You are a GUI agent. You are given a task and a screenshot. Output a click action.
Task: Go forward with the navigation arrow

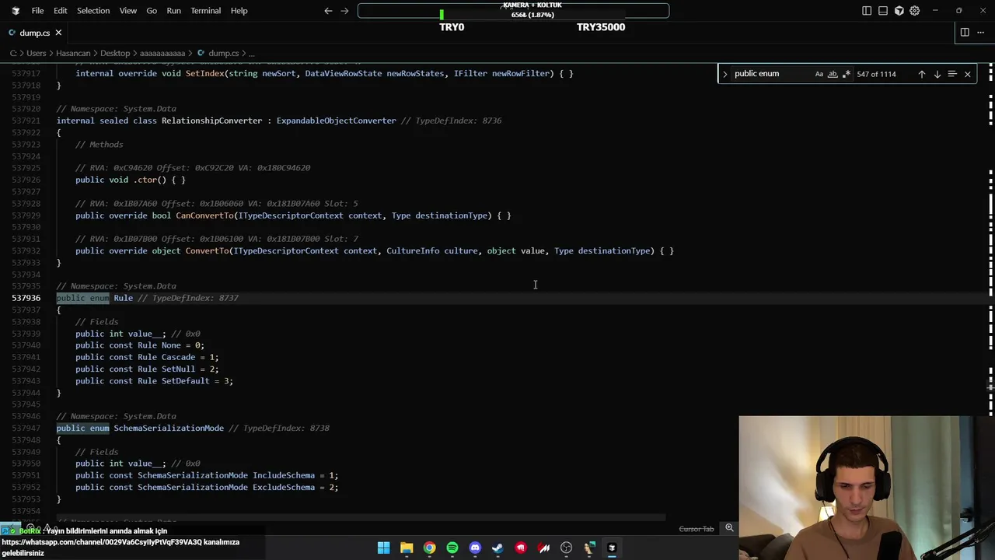point(344,11)
